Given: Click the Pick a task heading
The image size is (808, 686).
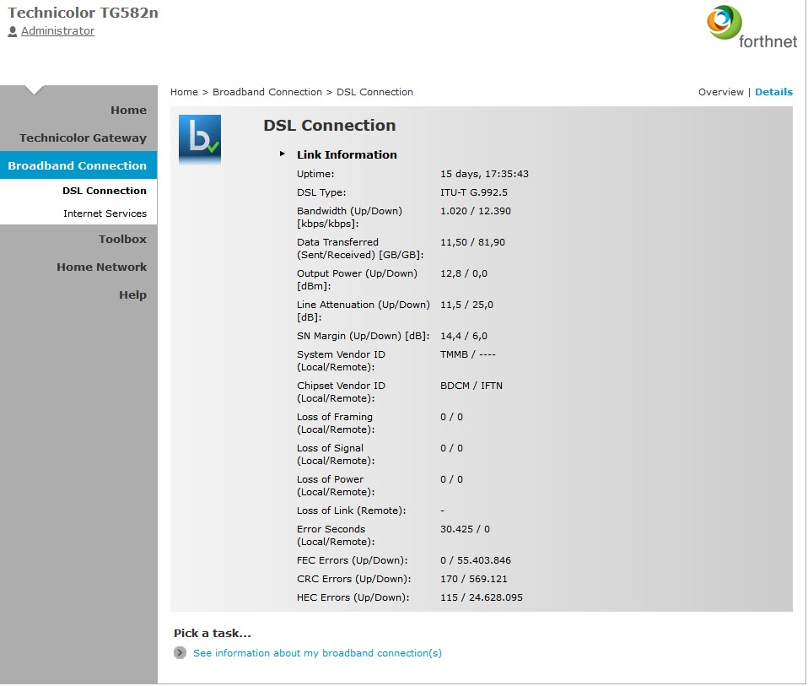Looking at the screenshot, I should [213, 634].
